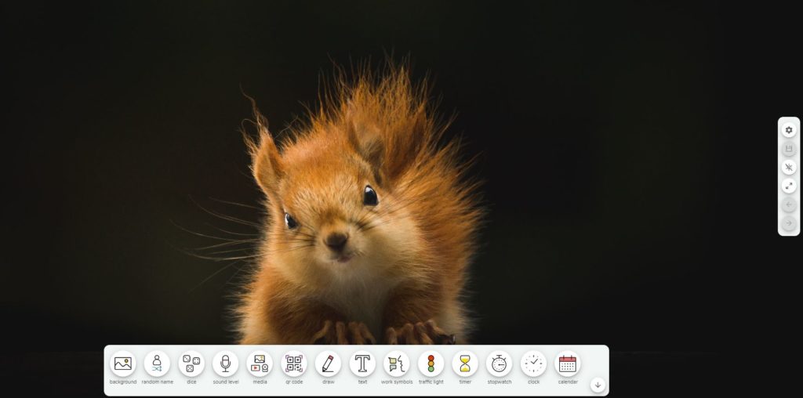Add a text widget
Image resolution: width=803 pixels, height=398 pixels.
pyautogui.click(x=362, y=364)
